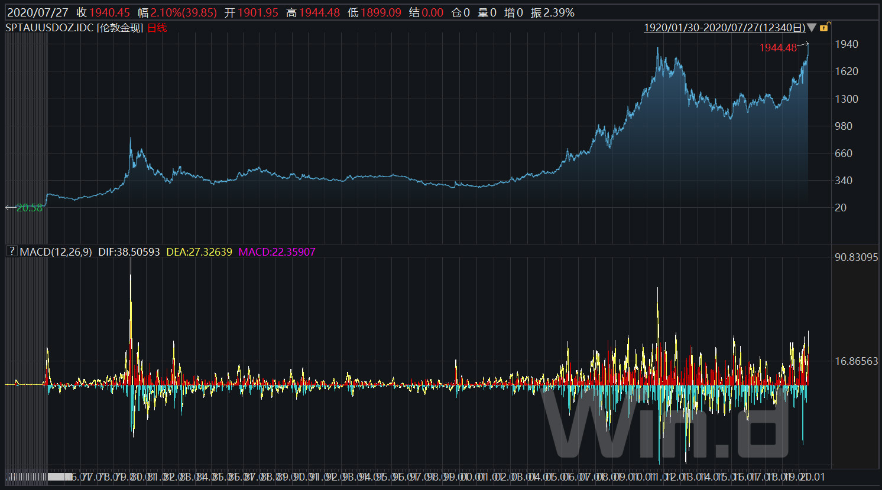Click the red 1944.48 peak marker on chart

(778, 48)
